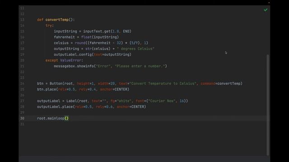The image size is (289, 162).
Task: Click the "white" fg string value
Action: (124, 101)
